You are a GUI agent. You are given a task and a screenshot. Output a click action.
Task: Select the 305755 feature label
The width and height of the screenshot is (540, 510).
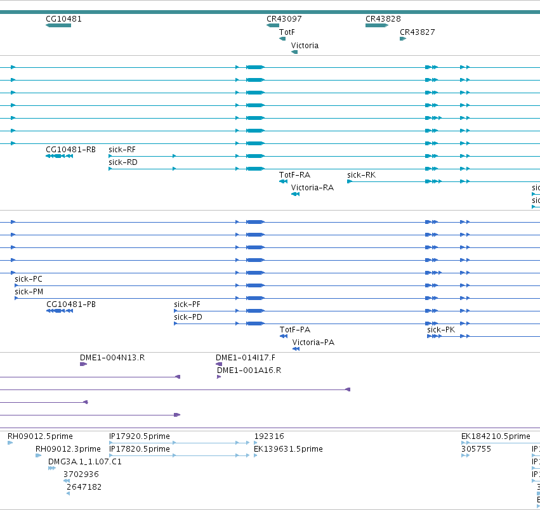point(477,449)
